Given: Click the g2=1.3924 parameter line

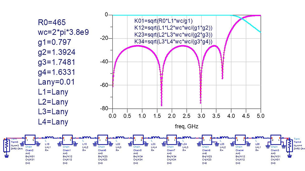Looking at the screenshot, I should [x=57, y=52].
